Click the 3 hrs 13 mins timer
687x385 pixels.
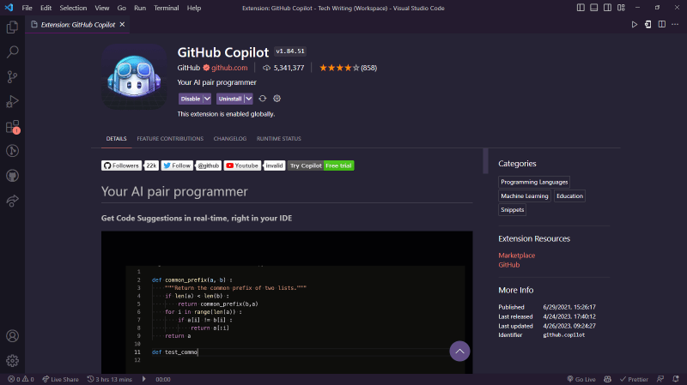click(110, 379)
